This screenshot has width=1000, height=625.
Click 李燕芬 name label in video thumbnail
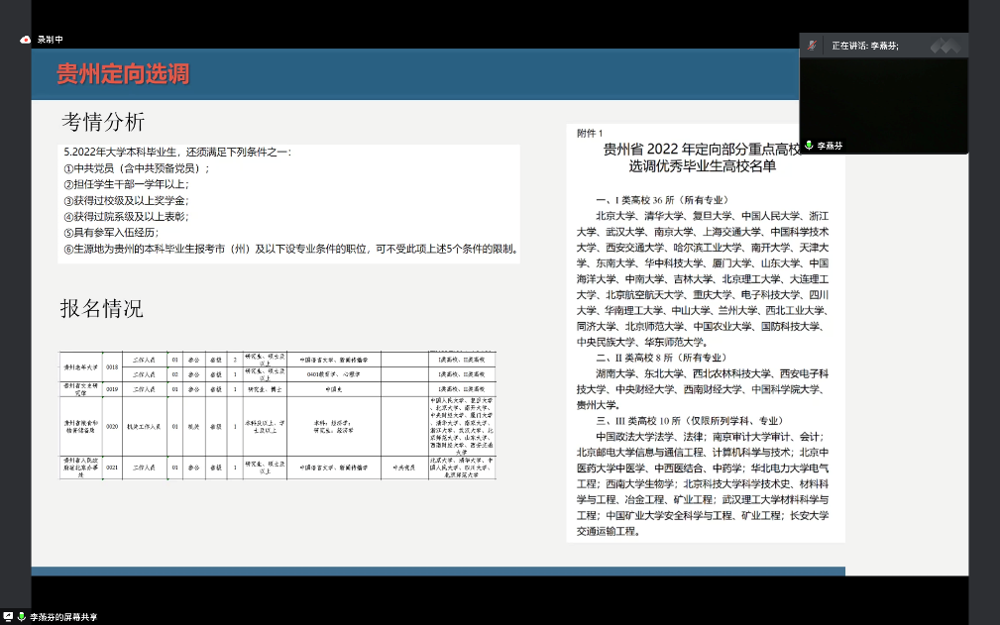(830, 146)
